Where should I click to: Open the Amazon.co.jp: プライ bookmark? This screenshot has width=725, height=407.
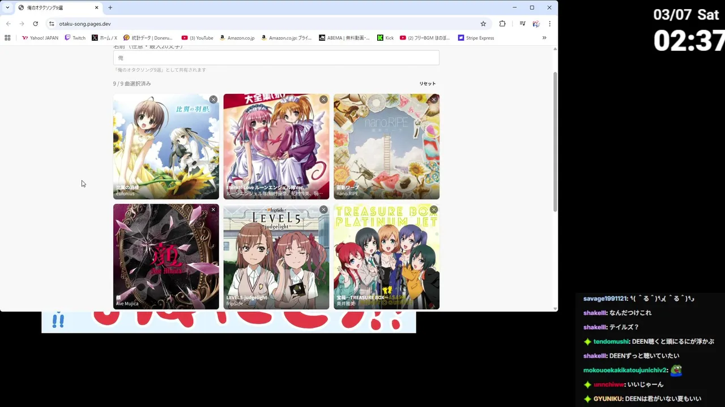point(286,38)
